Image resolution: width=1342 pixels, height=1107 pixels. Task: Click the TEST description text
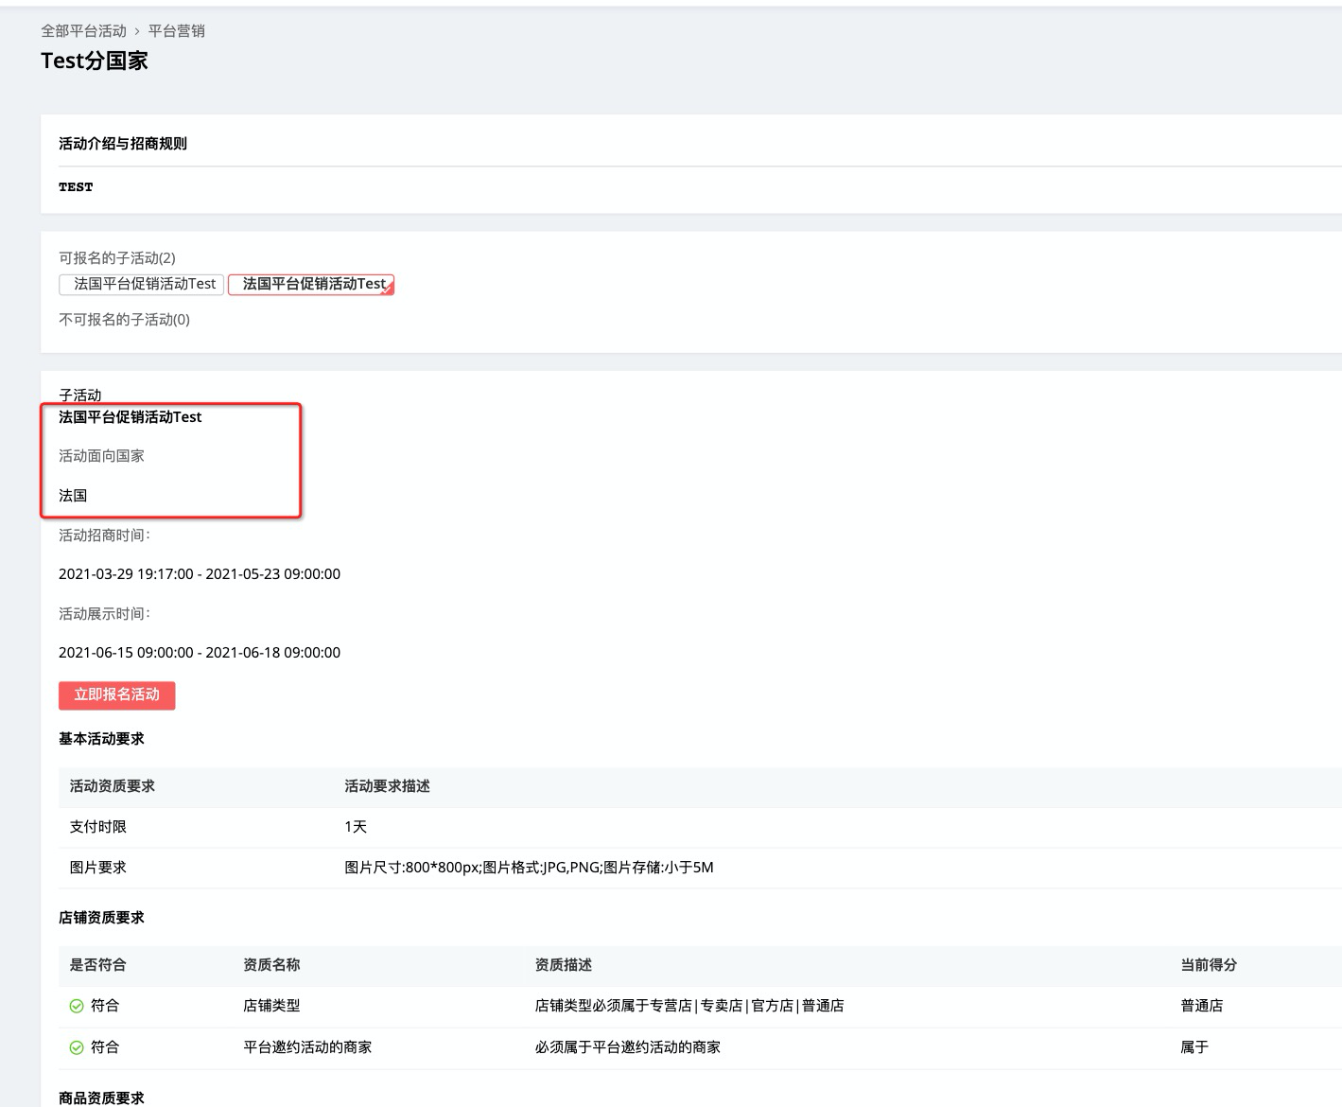(x=76, y=187)
